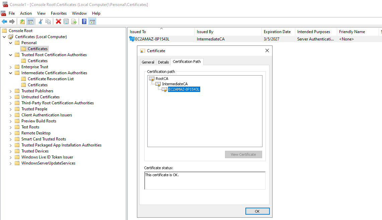Click the blue Back arrow in toolbar
The height and width of the screenshot is (220, 382).
[x=4, y=22]
